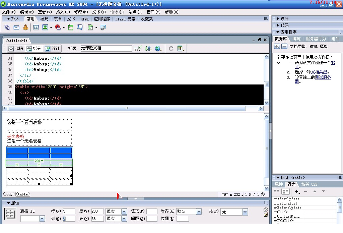
Task: Select table tag in tag selector
Action: [x=23, y=194]
